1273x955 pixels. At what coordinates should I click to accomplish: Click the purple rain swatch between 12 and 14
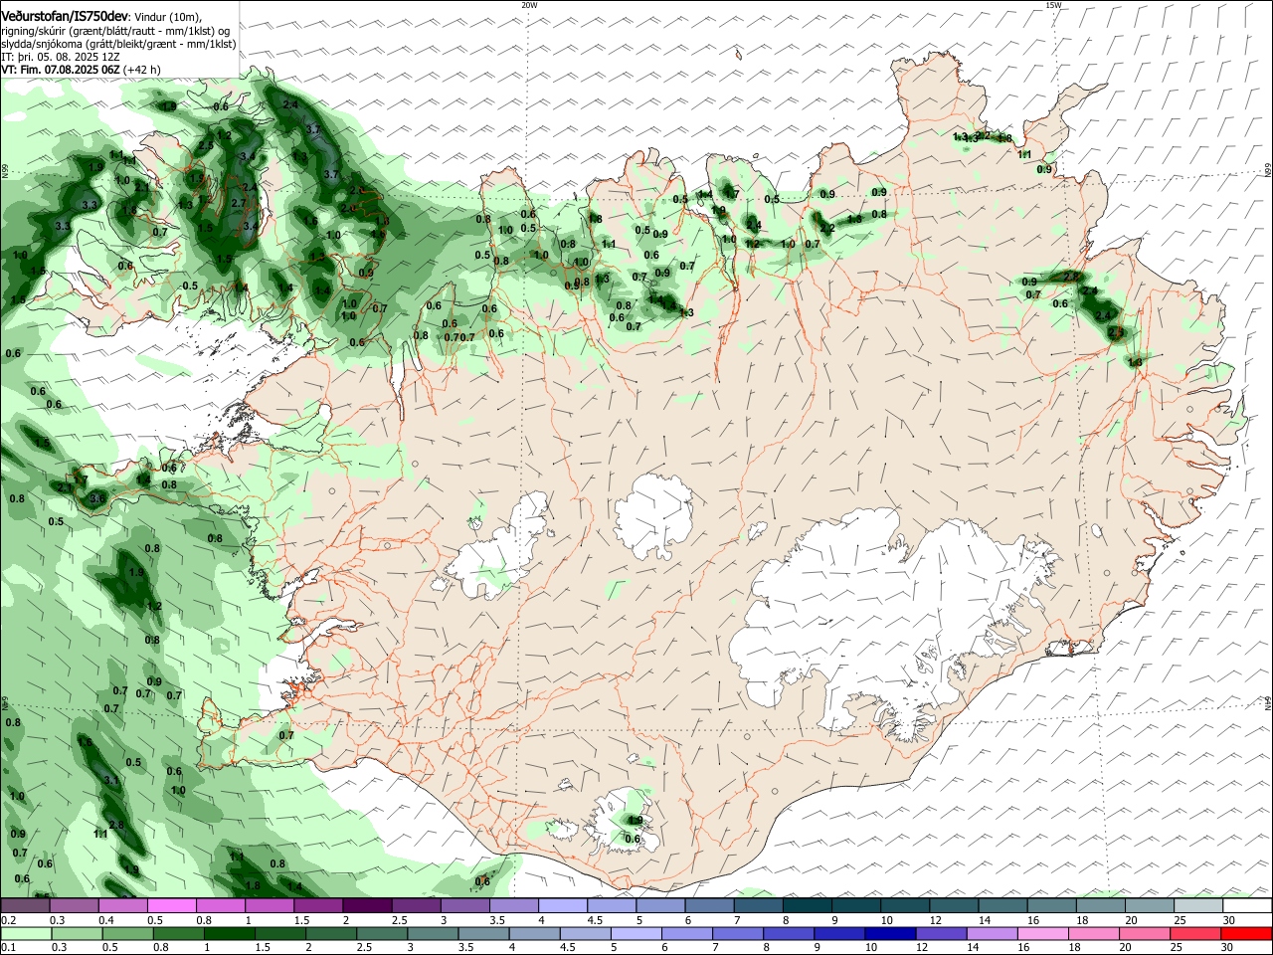pyautogui.click(x=939, y=934)
